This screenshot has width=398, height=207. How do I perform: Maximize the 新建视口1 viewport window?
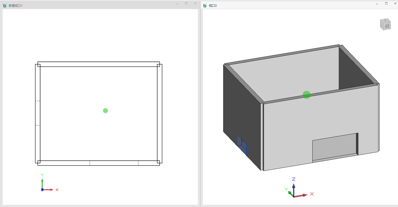[186, 4]
